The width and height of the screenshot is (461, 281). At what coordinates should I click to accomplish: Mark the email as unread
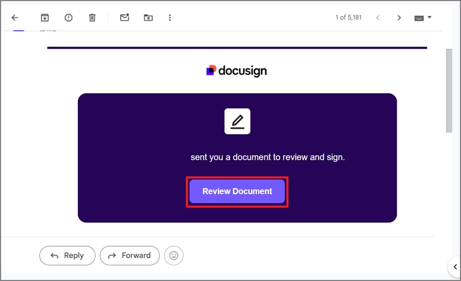[125, 18]
